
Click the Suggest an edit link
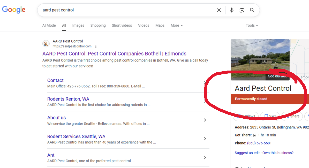[x=247, y=153]
